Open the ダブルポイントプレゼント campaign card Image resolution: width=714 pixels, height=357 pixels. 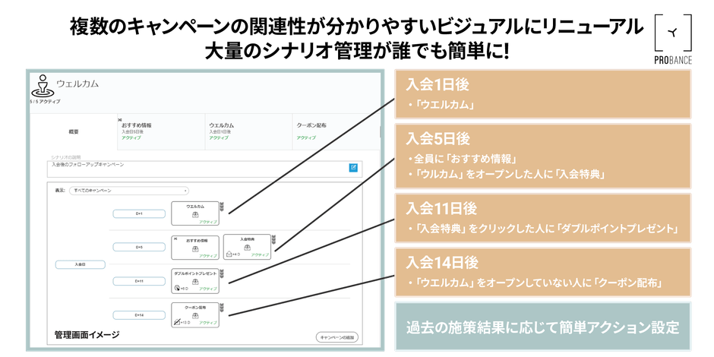pos(195,281)
